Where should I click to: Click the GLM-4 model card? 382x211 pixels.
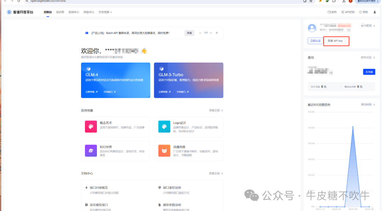(x=115, y=80)
